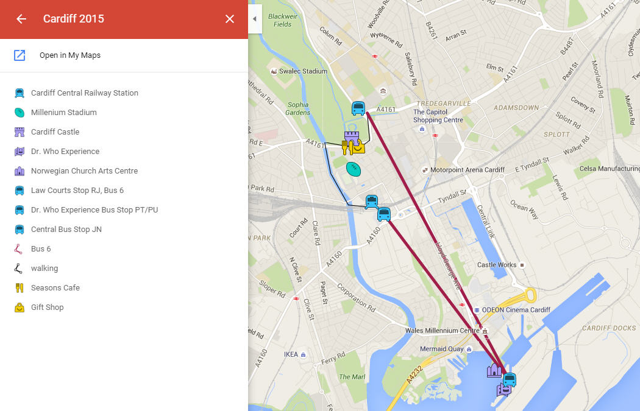Click the Motorpoint Arena Cardiff label
This screenshot has height=411, width=640.
point(468,170)
